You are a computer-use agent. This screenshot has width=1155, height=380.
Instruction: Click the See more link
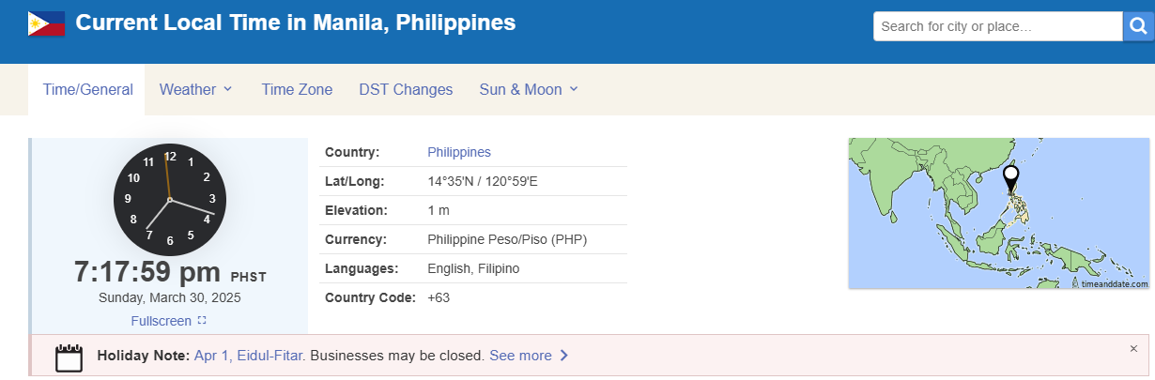click(520, 356)
